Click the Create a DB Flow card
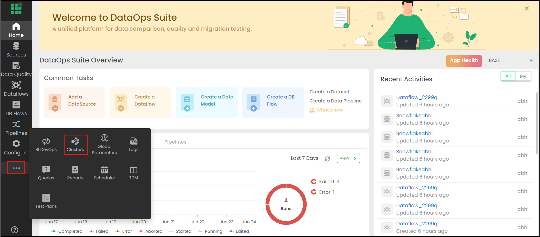This screenshot has width=540, height=237. [273, 102]
